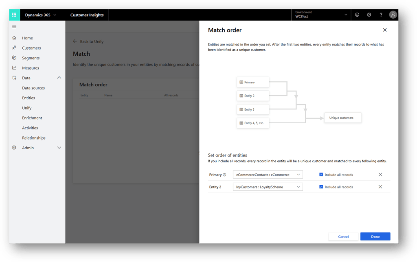Open the Data section icon in sidebar

pyautogui.click(x=14, y=78)
